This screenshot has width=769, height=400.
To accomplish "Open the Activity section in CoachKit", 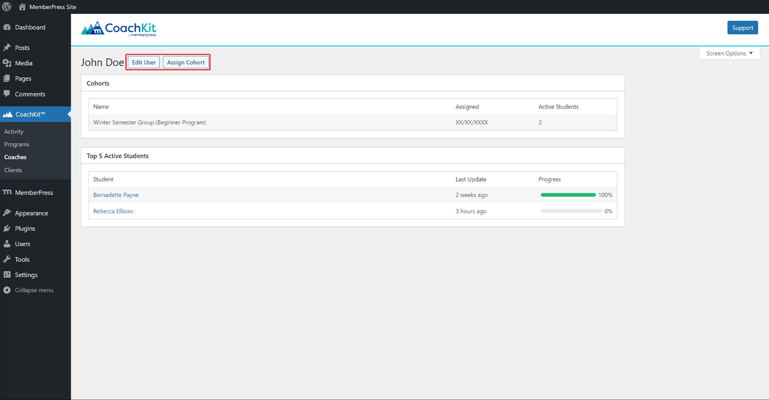I will 13,131.
